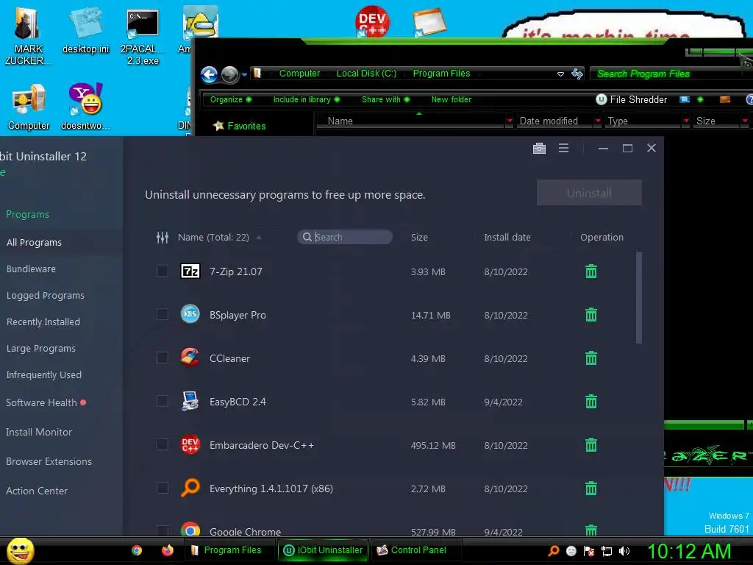Select Recently Installed in sidebar
Screen dimensions: 753x565
tap(43, 322)
